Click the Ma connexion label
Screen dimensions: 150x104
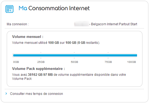point(18,24)
